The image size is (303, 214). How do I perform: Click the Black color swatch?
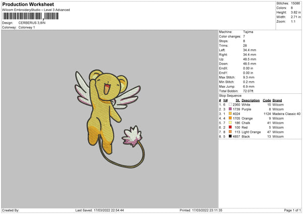pyautogui.click(x=230, y=136)
